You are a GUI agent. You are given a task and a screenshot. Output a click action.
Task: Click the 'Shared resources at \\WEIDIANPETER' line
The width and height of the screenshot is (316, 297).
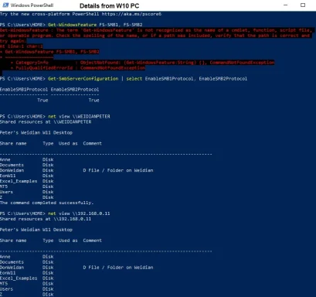tap(46, 121)
